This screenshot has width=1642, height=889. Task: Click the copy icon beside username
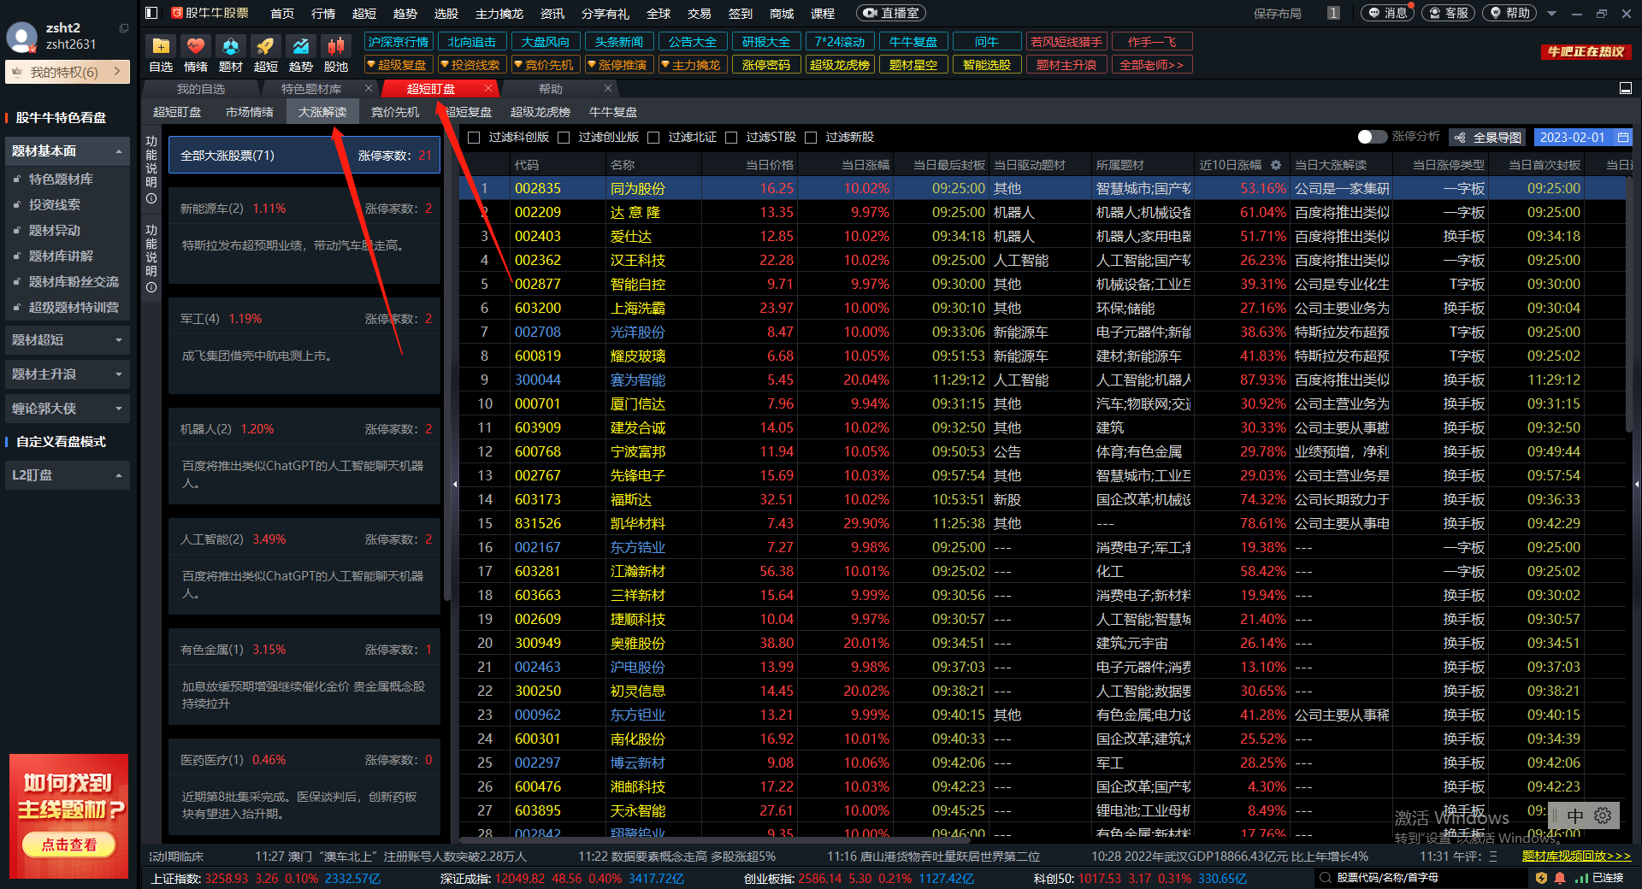(x=124, y=28)
